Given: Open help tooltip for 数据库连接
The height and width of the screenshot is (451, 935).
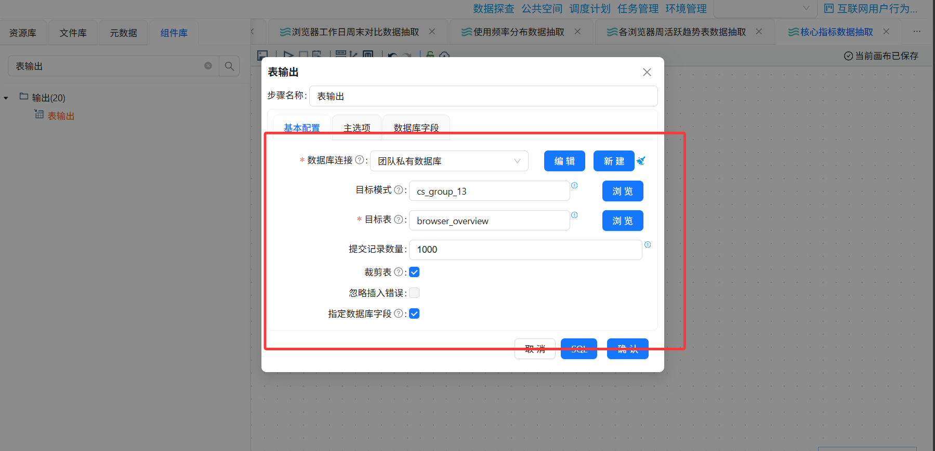Looking at the screenshot, I should click(x=359, y=160).
